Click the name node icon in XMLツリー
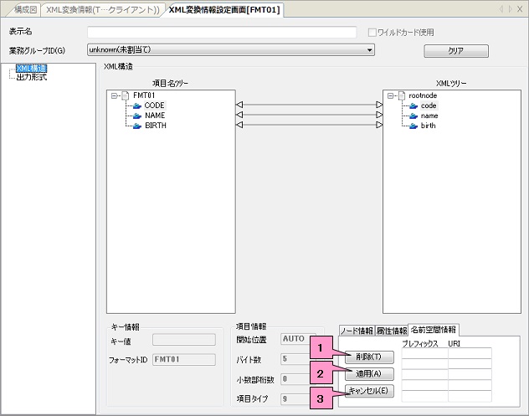This screenshot has height=416, width=529. 413,116
